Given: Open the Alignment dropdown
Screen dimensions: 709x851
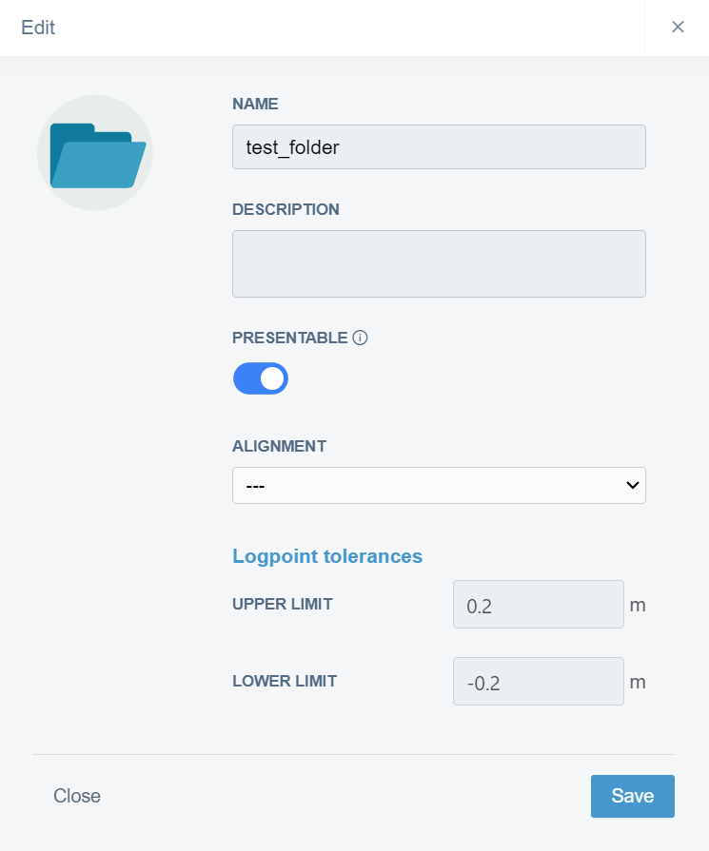Looking at the screenshot, I should (x=438, y=485).
